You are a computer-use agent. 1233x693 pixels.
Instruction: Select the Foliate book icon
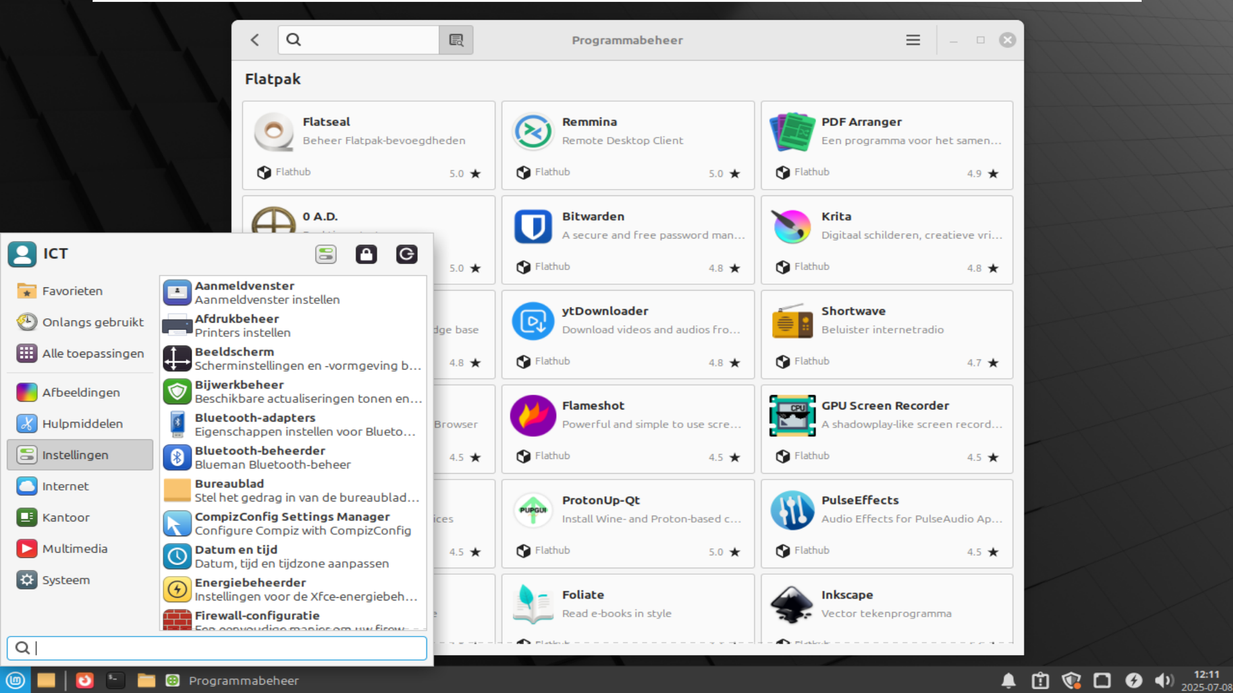(533, 604)
